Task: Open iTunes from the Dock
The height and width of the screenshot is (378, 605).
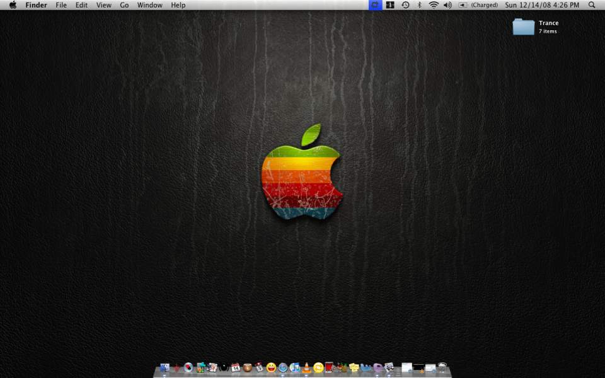Action: pos(295,367)
